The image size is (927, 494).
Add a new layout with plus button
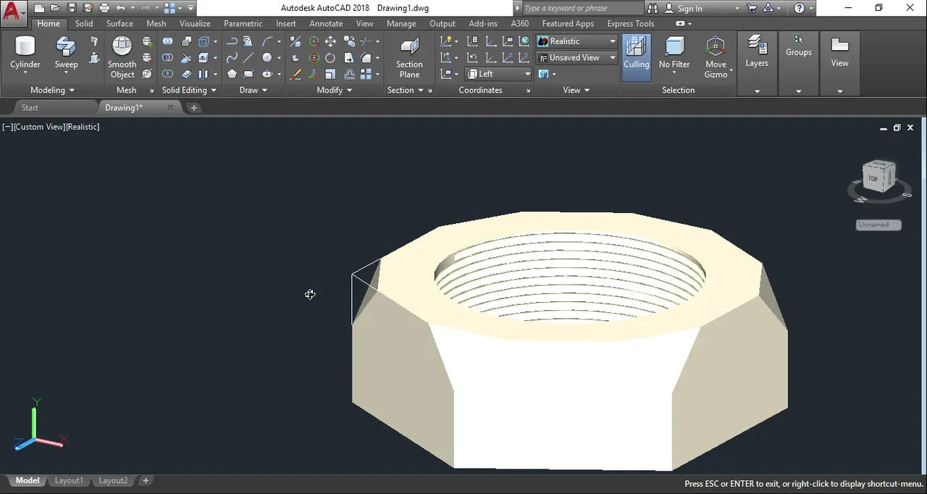[x=146, y=480]
